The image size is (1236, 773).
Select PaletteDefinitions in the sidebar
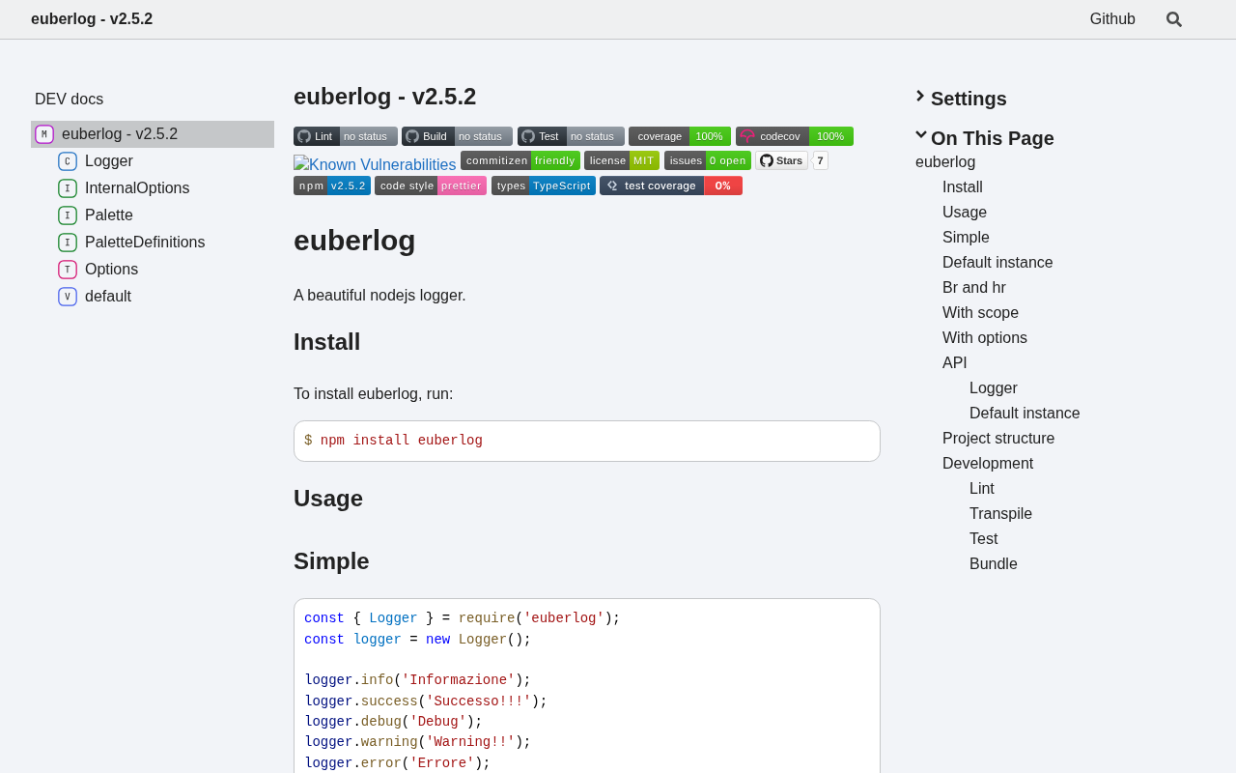(145, 243)
